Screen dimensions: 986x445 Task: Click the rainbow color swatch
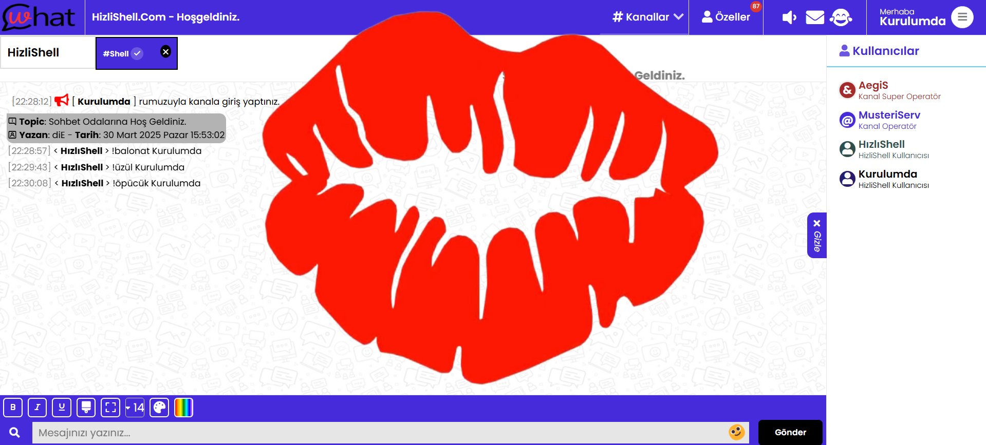tap(183, 408)
